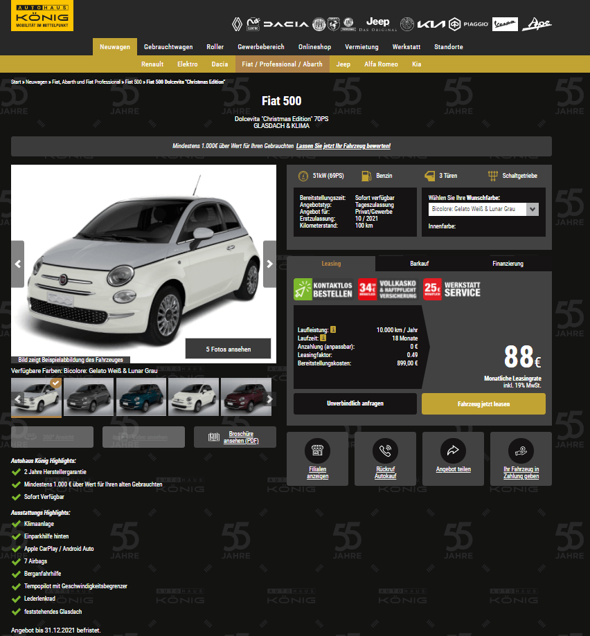Open the Renault diamond brand logo

point(237,24)
